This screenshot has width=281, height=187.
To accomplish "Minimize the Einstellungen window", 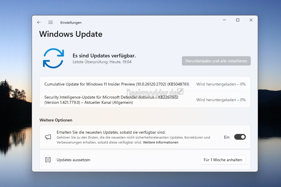I will [x=224, y=20].
